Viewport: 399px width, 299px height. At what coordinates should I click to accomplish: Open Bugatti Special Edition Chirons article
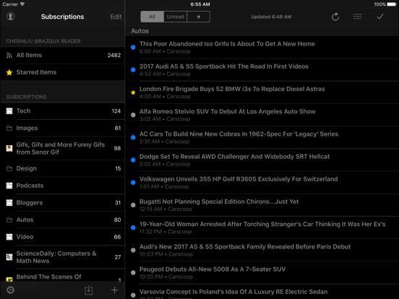pyautogui.click(x=262, y=205)
